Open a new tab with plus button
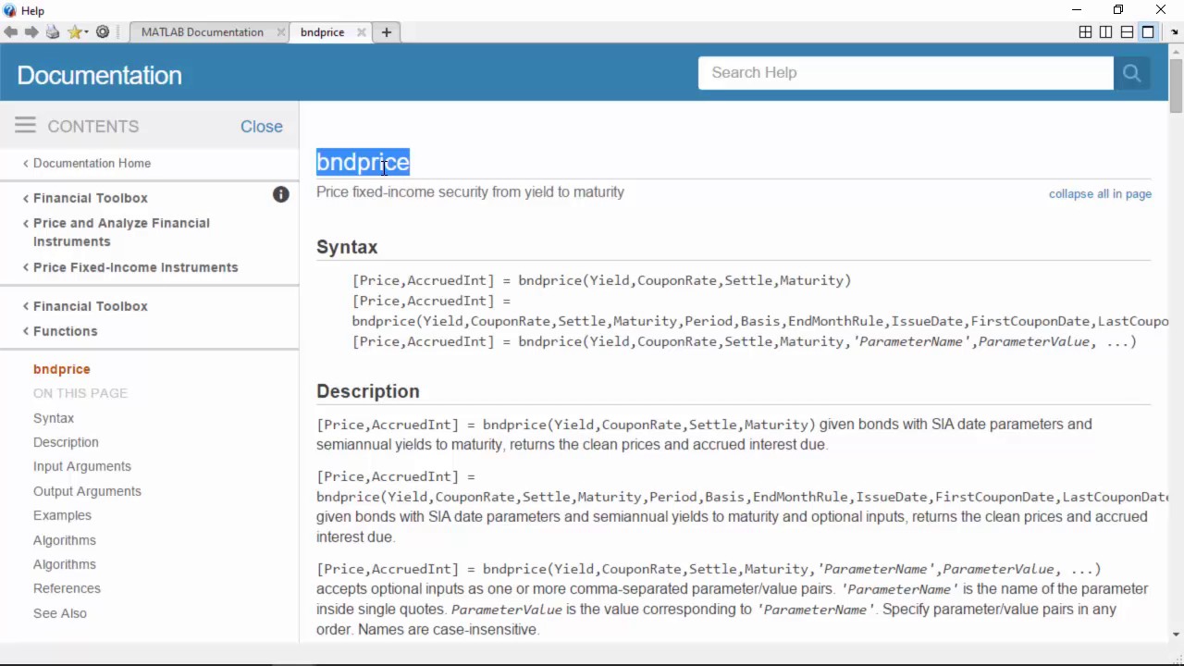Image resolution: width=1184 pixels, height=666 pixels. point(387,32)
